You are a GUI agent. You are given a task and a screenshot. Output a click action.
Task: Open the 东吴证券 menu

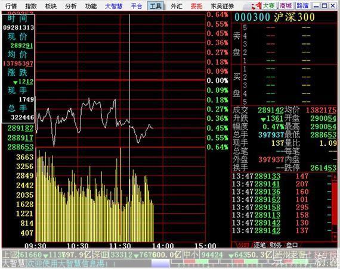(x=222, y=6)
